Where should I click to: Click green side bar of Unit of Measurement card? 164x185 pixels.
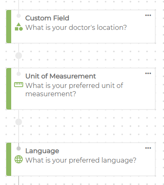point(9,89)
